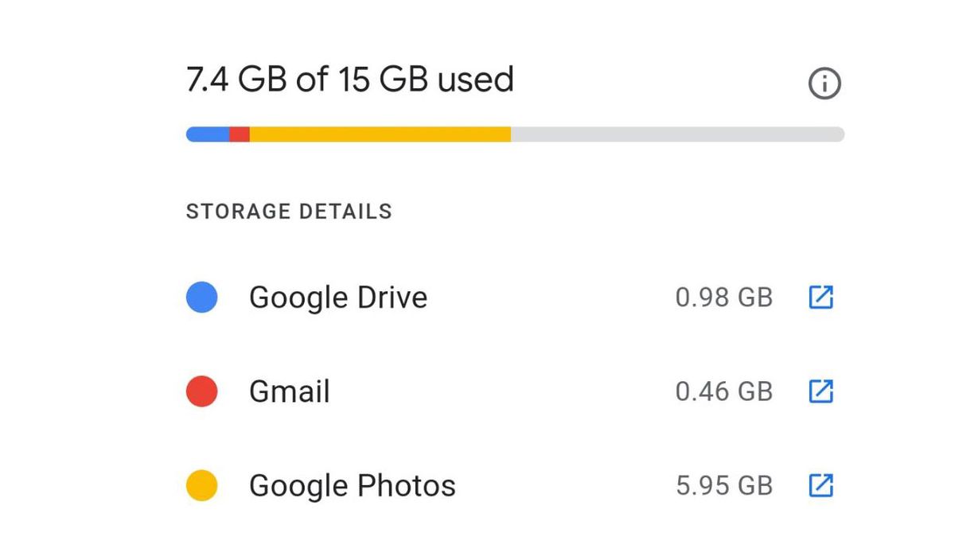Click the 5.95 GB storage value

(724, 485)
